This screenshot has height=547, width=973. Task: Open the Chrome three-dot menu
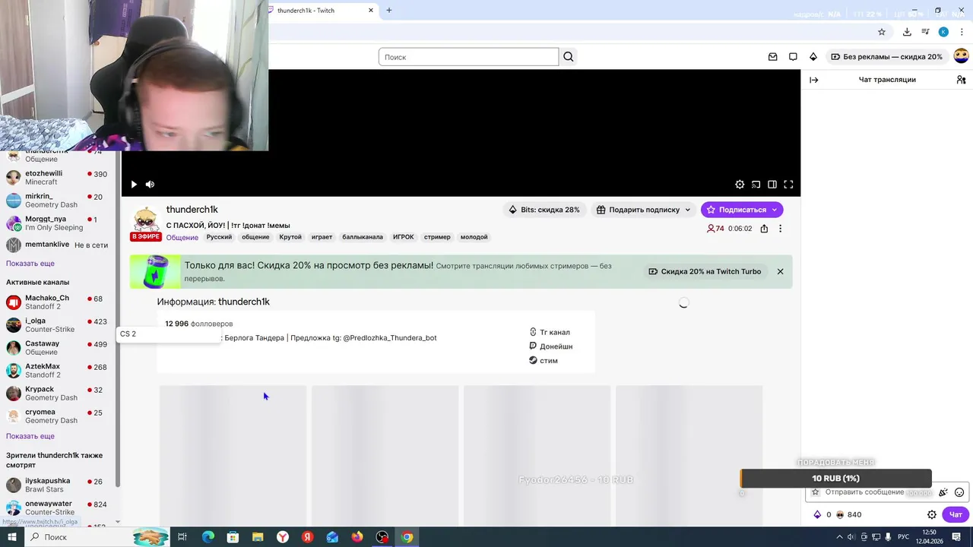(962, 32)
